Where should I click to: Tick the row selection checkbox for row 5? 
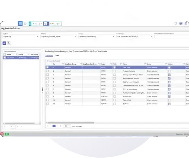pos(48,82)
